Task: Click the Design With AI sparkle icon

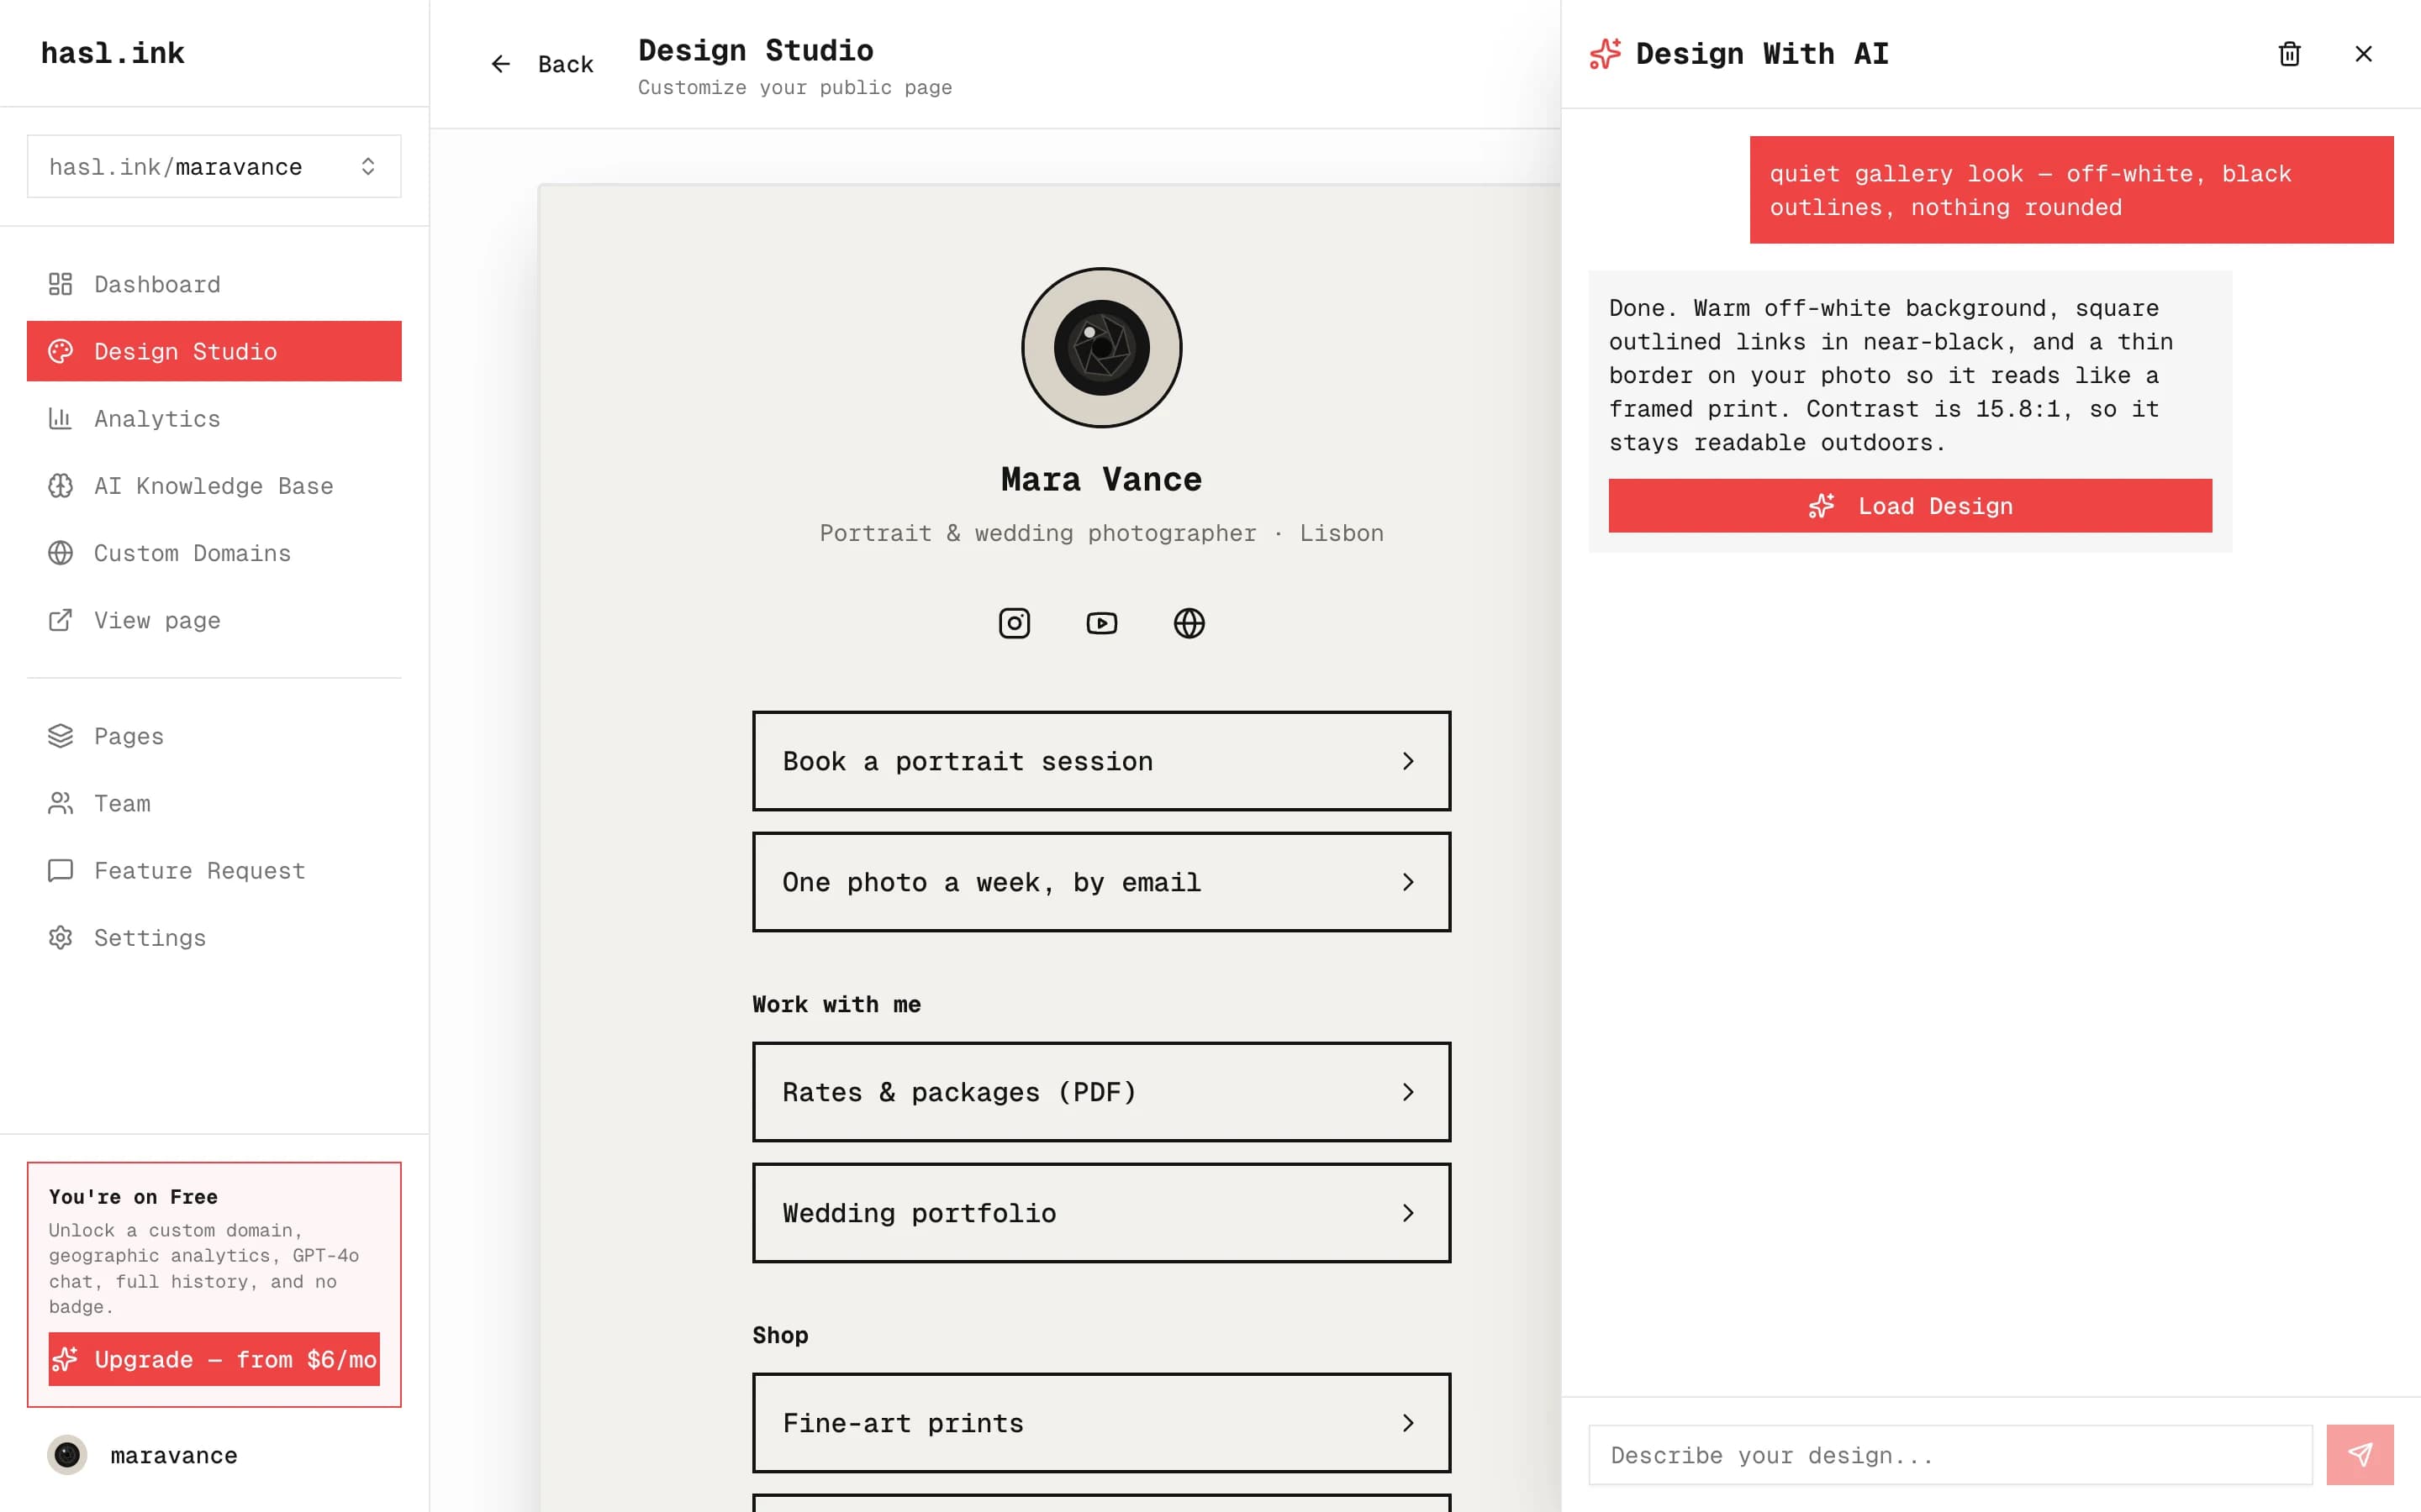Action: [1605, 54]
